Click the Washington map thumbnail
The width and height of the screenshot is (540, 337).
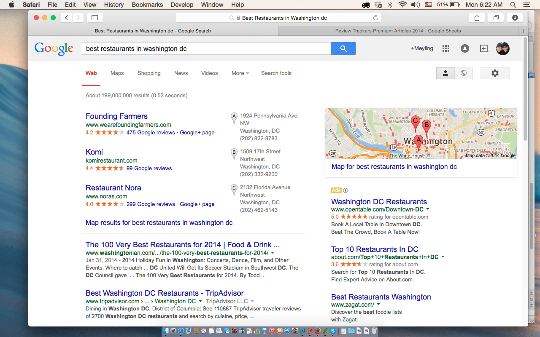(421, 134)
